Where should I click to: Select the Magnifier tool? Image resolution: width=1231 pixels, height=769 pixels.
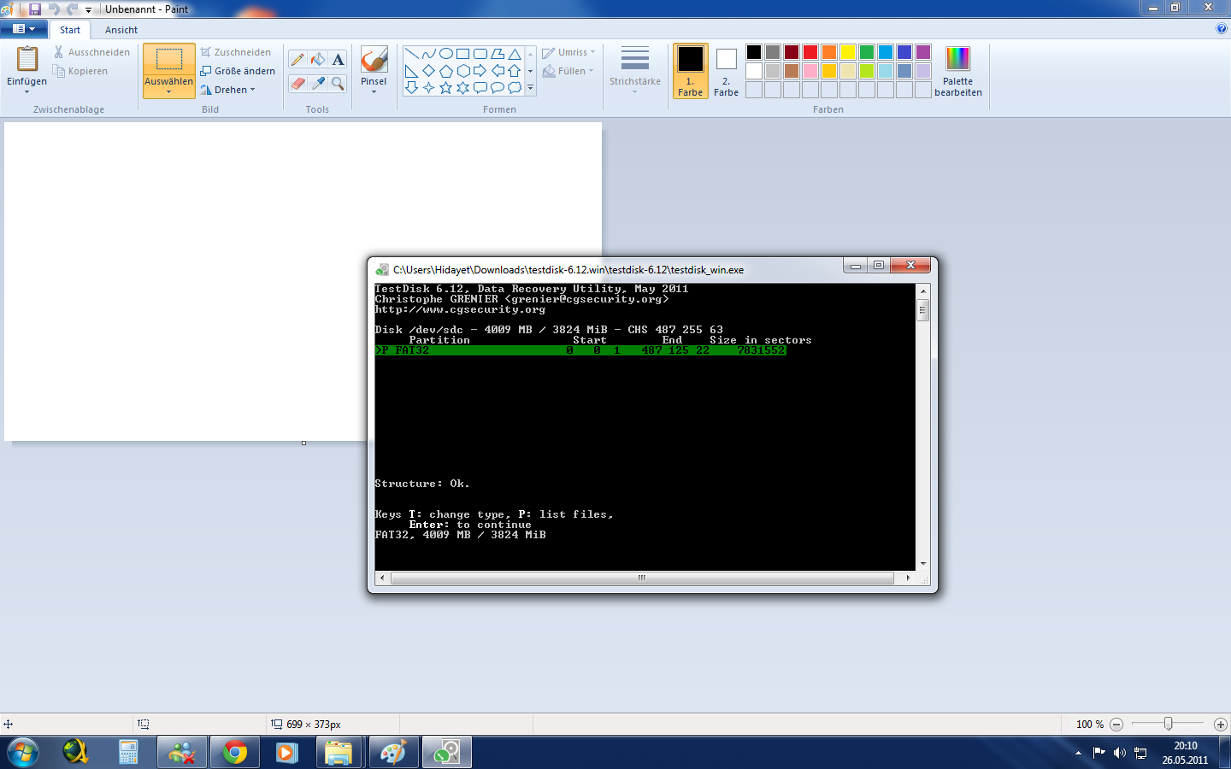click(339, 83)
